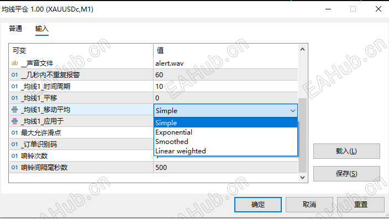Edit the value 10 for 均线1_时间周期
389x219 pixels.
[x=225, y=87]
